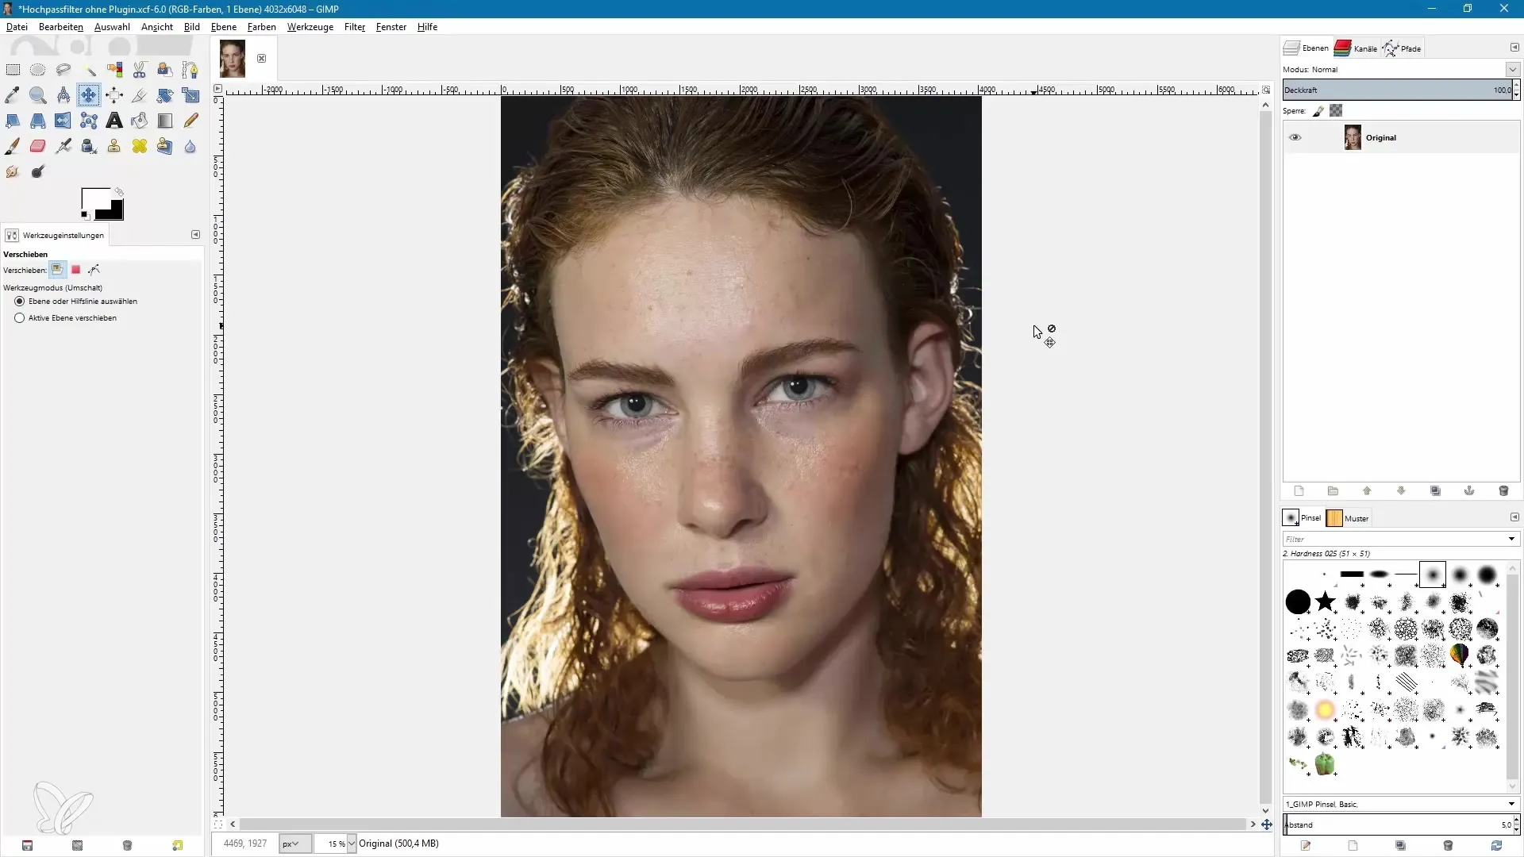
Task: Select the Text tool
Action: point(114,121)
